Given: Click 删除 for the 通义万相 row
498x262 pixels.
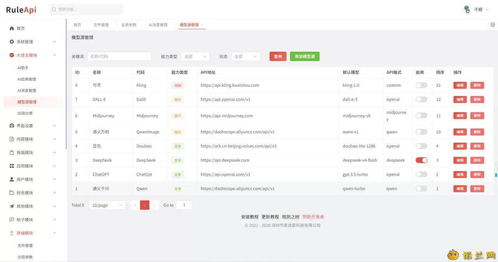Looking at the screenshot, I should pyautogui.click(x=477, y=132).
